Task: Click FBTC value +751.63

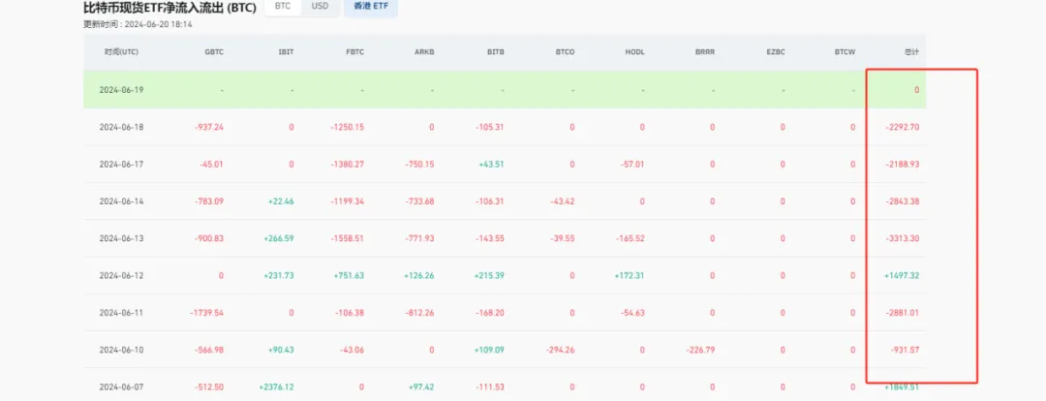Action: tap(351, 275)
